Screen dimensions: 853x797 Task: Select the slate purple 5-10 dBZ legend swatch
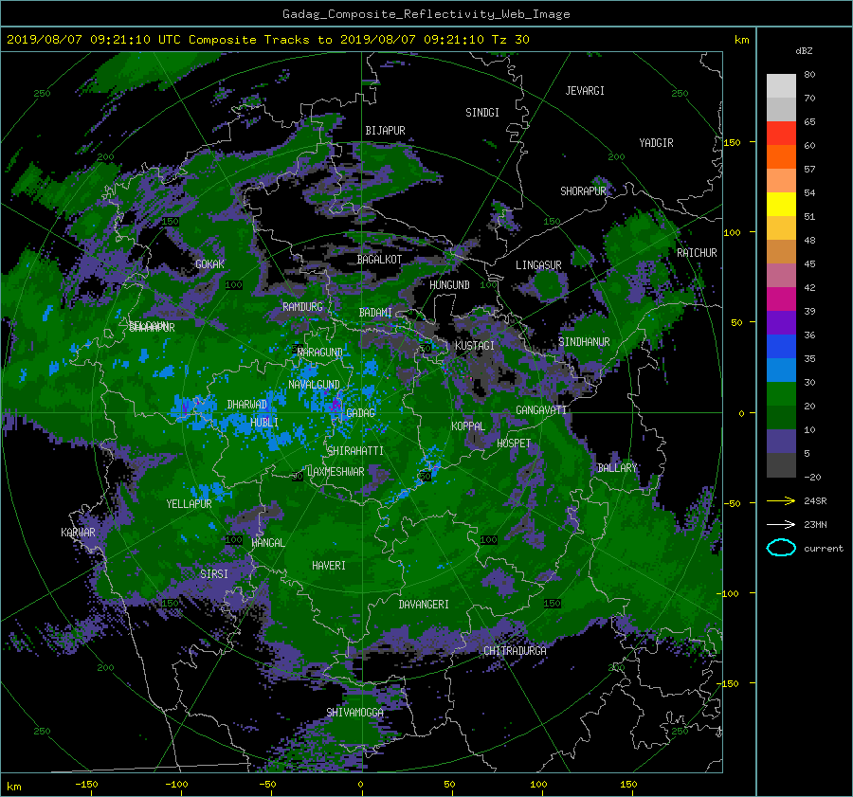781,442
